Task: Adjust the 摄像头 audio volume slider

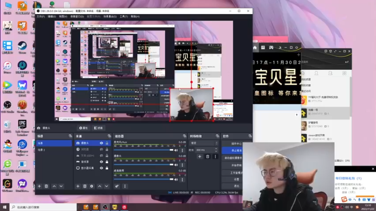Action: tap(143, 165)
